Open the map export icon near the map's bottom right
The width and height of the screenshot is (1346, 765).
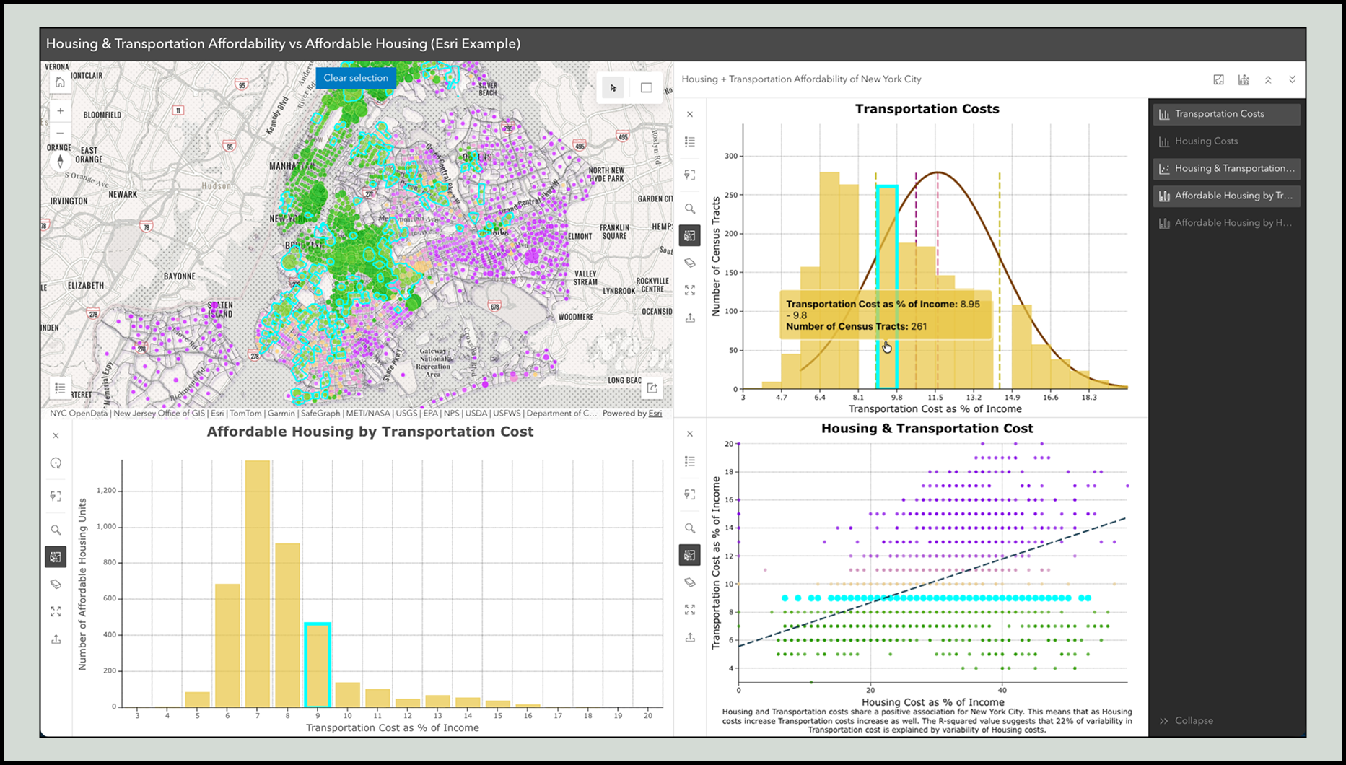[652, 388]
